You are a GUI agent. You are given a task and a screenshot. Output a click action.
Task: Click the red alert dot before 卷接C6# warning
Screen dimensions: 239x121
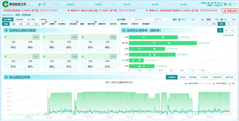click(x=147, y=11)
